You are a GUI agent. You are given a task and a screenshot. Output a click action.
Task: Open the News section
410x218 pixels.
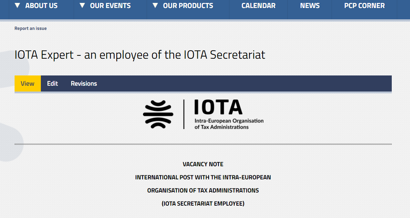point(310,6)
